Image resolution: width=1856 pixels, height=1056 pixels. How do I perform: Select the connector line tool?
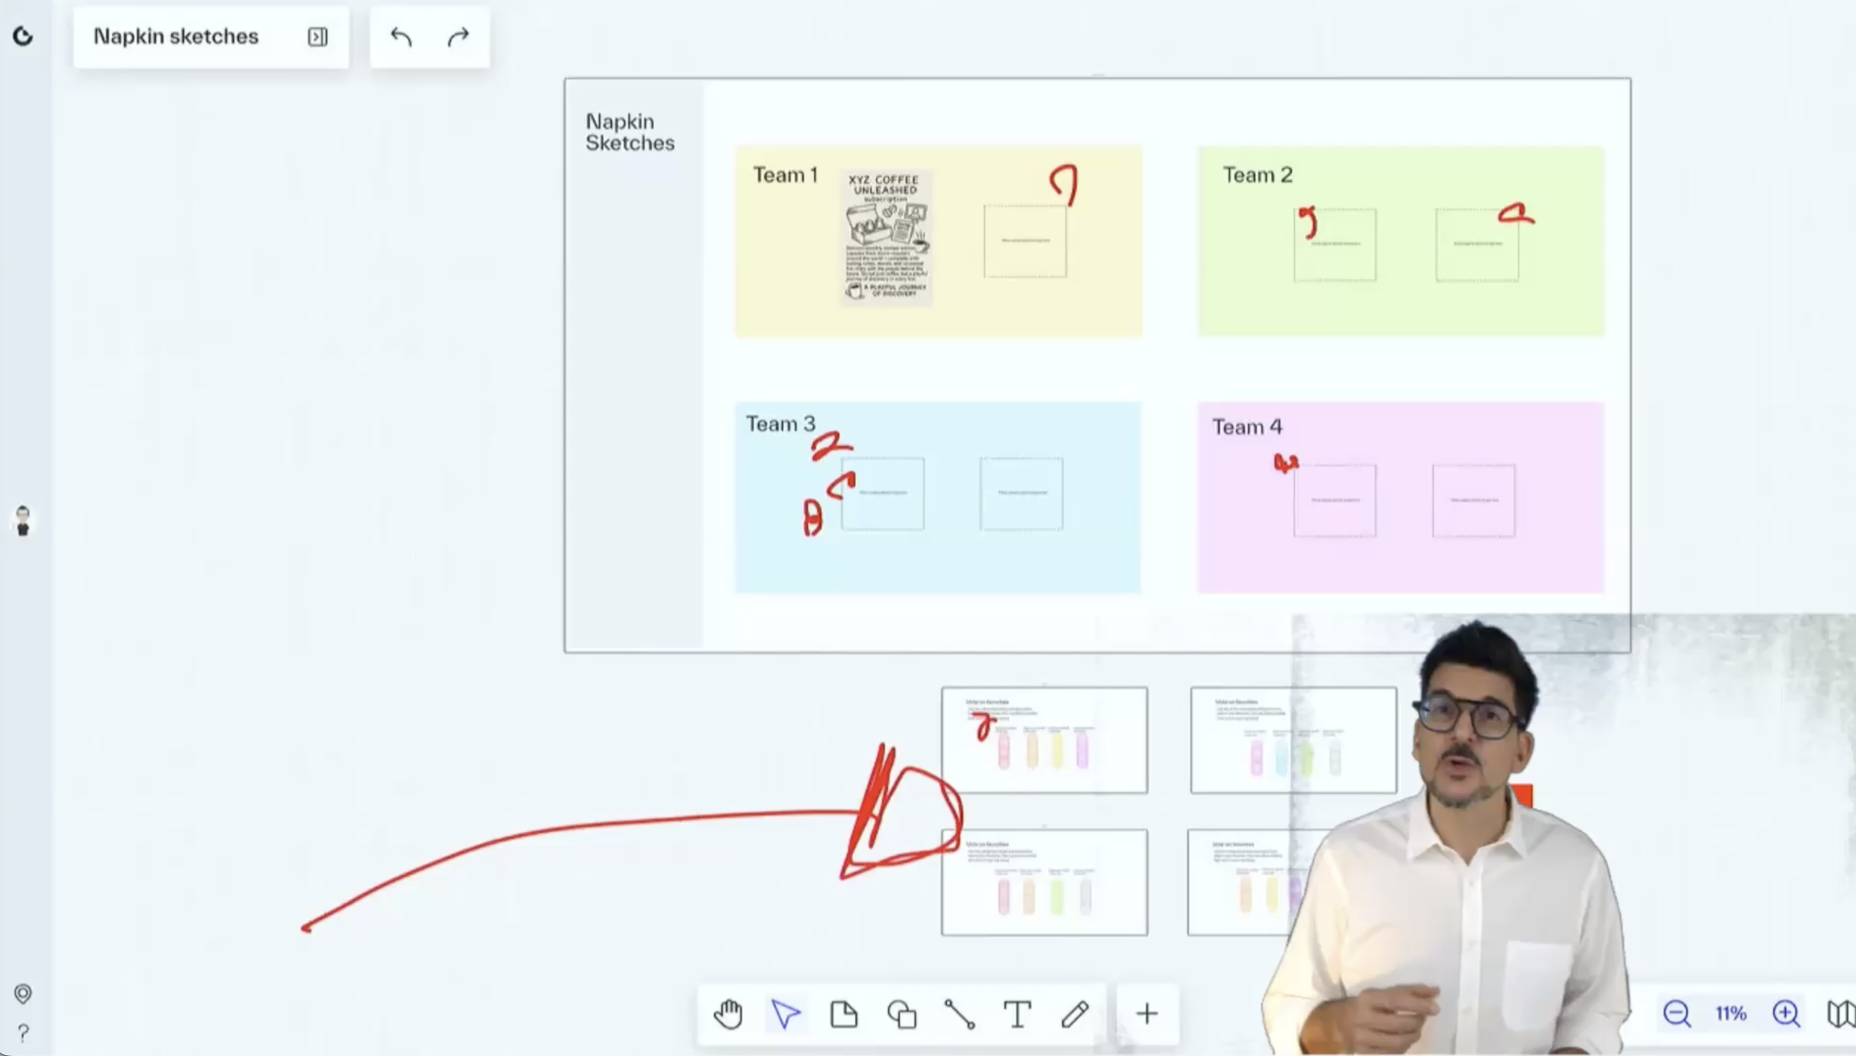pyautogui.click(x=959, y=1014)
